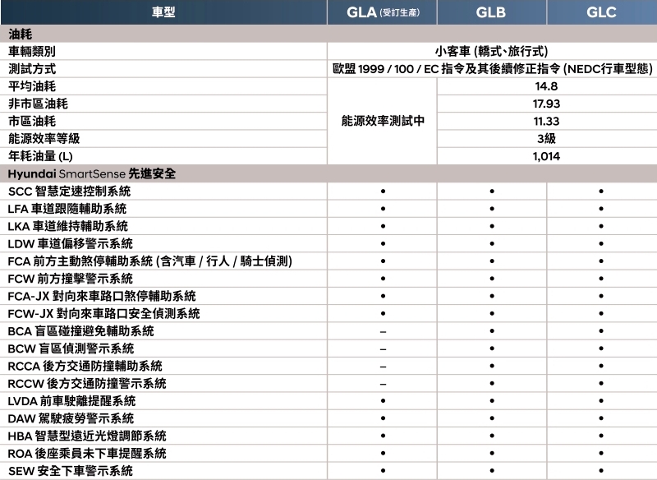Select the GLC column header
Viewport: 657px width, 480px height.
click(x=602, y=12)
